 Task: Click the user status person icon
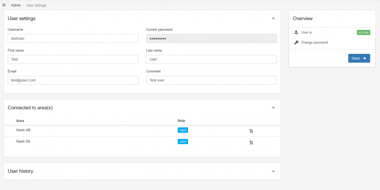coord(296,32)
